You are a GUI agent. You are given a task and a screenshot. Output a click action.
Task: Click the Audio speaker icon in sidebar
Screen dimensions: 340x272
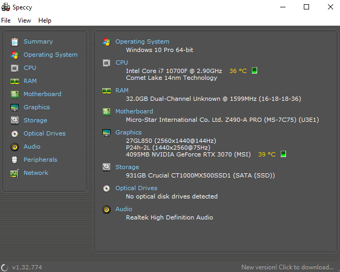(x=15, y=147)
